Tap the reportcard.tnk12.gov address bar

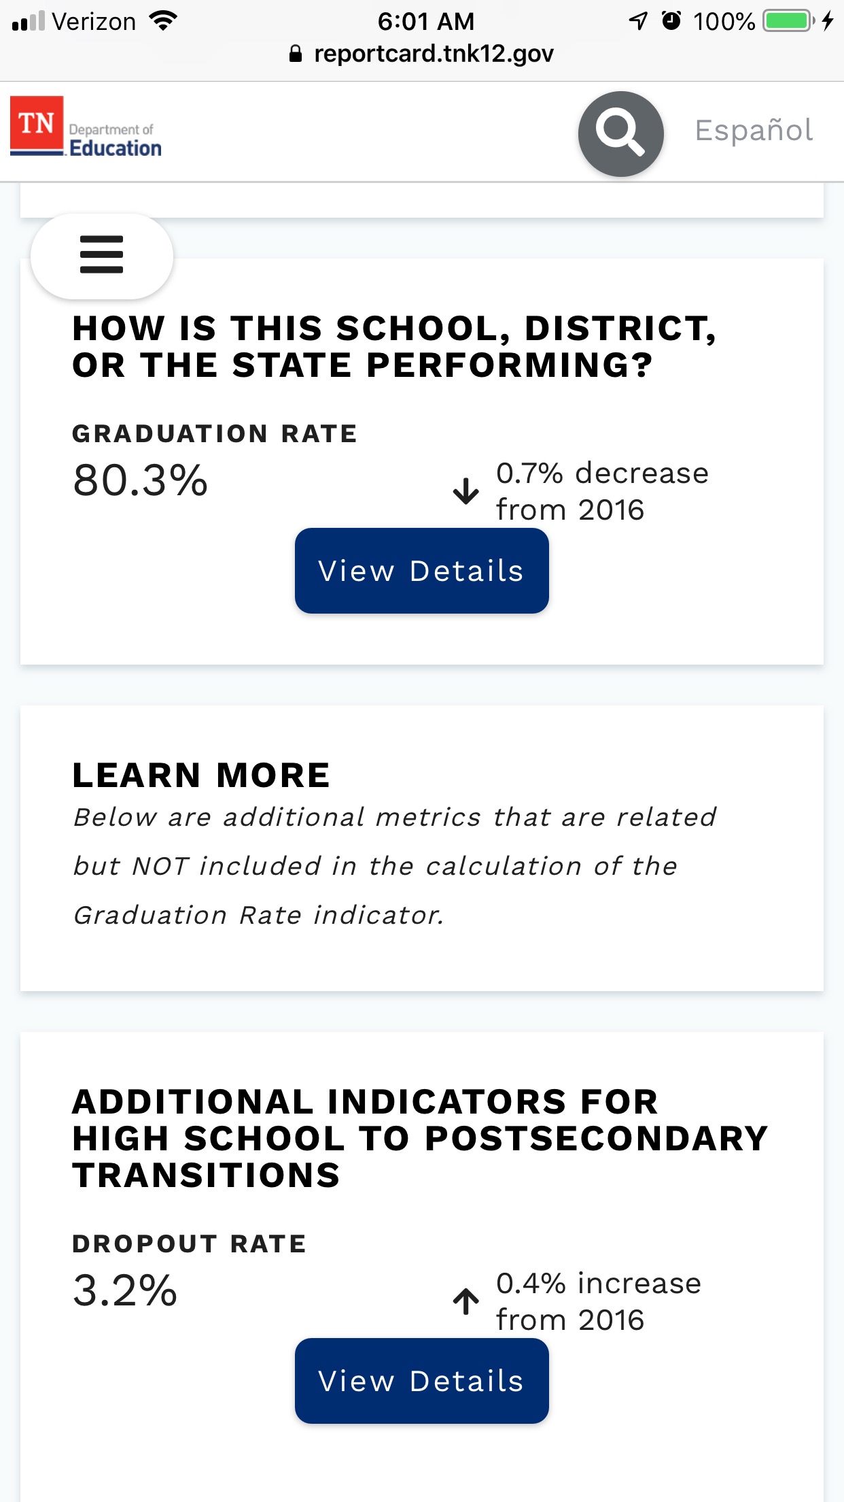click(x=434, y=54)
